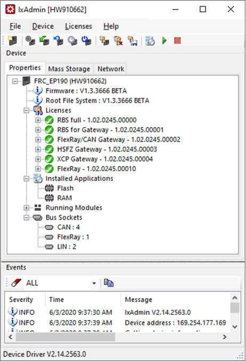The height and width of the screenshot is (361, 246).
Task: Click the install license keys toolbar icon
Action: click(x=104, y=41)
